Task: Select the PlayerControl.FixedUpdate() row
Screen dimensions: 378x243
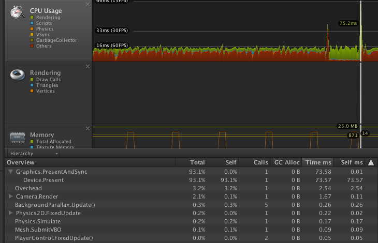Action: point(192,238)
